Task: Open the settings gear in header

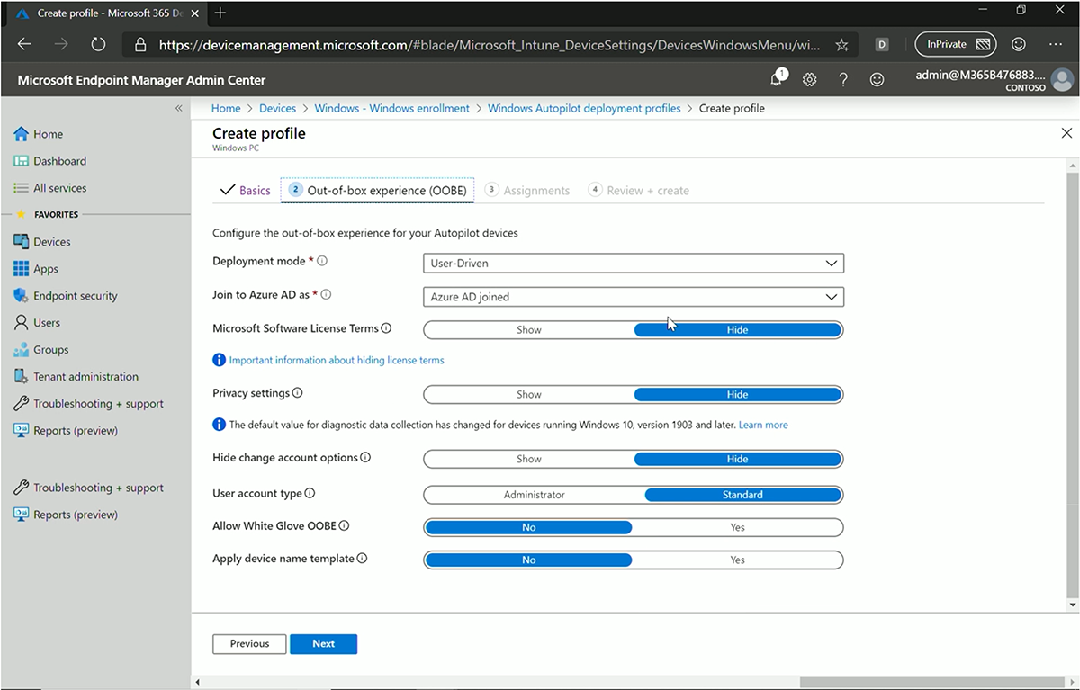Action: [809, 80]
